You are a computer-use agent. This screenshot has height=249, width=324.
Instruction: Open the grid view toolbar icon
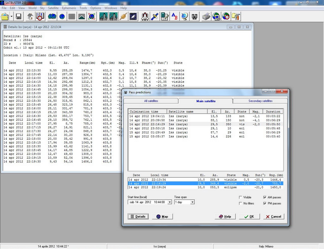pyautogui.click(x=72, y=16)
